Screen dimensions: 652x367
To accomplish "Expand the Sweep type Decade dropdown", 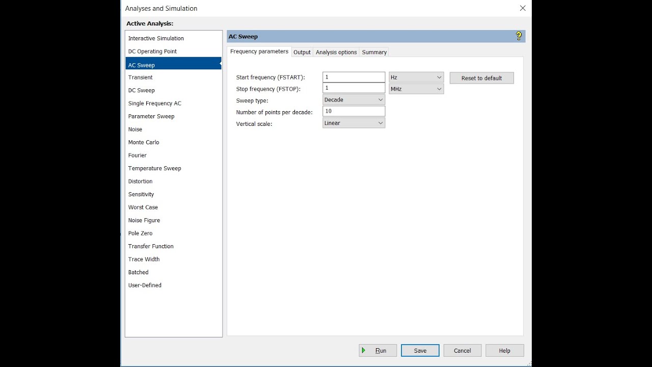I will click(354, 100).
